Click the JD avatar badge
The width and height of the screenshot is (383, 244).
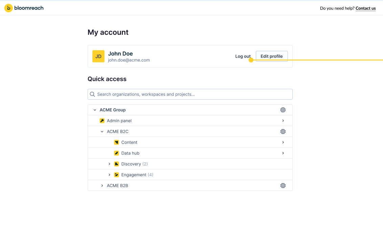point(98,56)
